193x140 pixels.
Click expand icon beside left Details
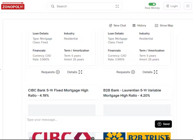coord(81,72)
